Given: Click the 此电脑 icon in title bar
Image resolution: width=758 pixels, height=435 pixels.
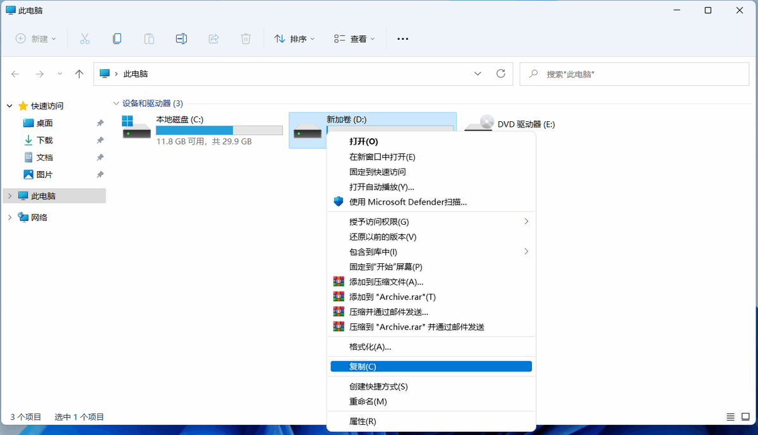Looking at the screenshot, I should pyautogui.click(x=11, y=11).
